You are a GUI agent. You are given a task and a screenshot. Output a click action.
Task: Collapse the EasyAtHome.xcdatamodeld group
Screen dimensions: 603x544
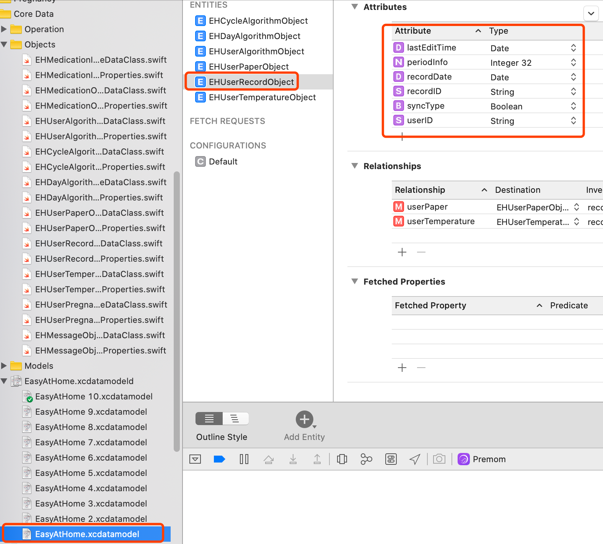[4, 381]
